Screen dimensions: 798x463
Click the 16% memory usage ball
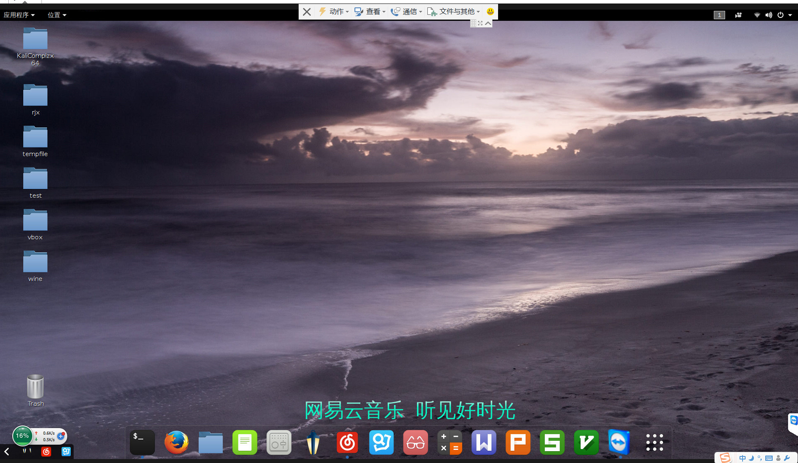pos(22,436)
